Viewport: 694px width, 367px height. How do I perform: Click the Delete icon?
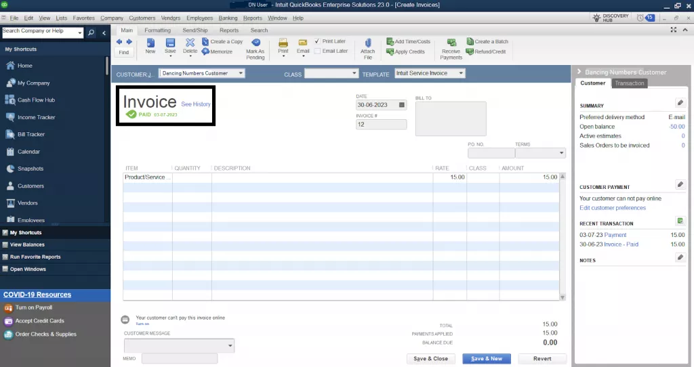pos(190,43)
